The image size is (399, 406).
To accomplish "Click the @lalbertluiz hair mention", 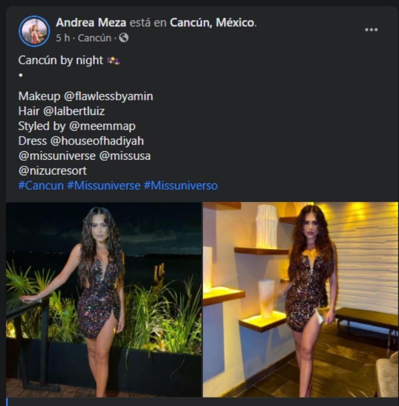I will click(x=74, y=111).
